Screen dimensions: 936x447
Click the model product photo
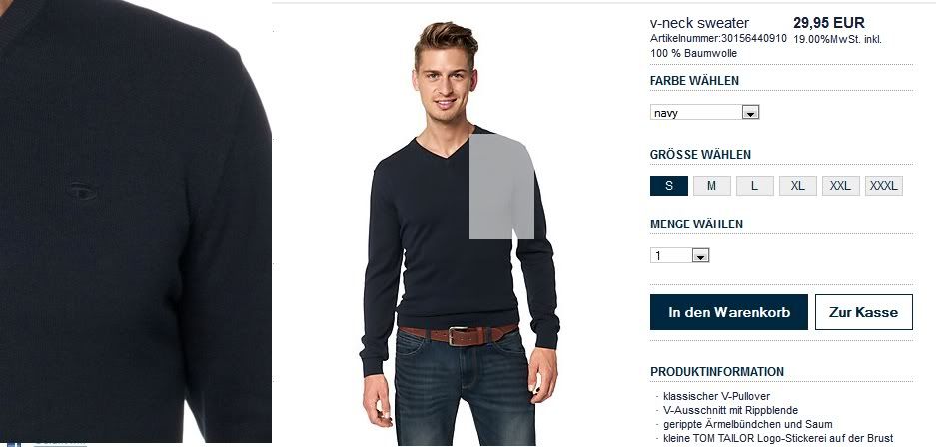coord(460,232)
